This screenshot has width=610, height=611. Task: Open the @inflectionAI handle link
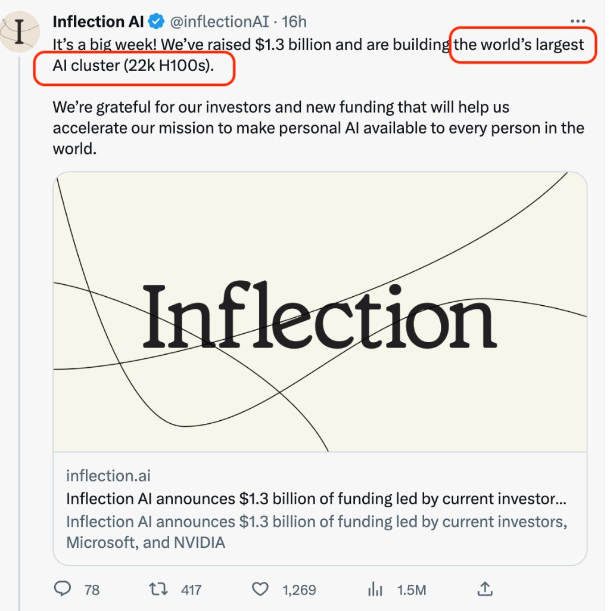point(220,22)
